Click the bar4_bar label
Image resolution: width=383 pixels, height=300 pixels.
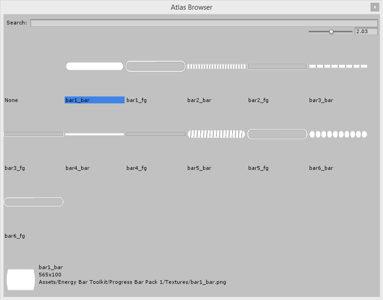(x=78, y=168)
